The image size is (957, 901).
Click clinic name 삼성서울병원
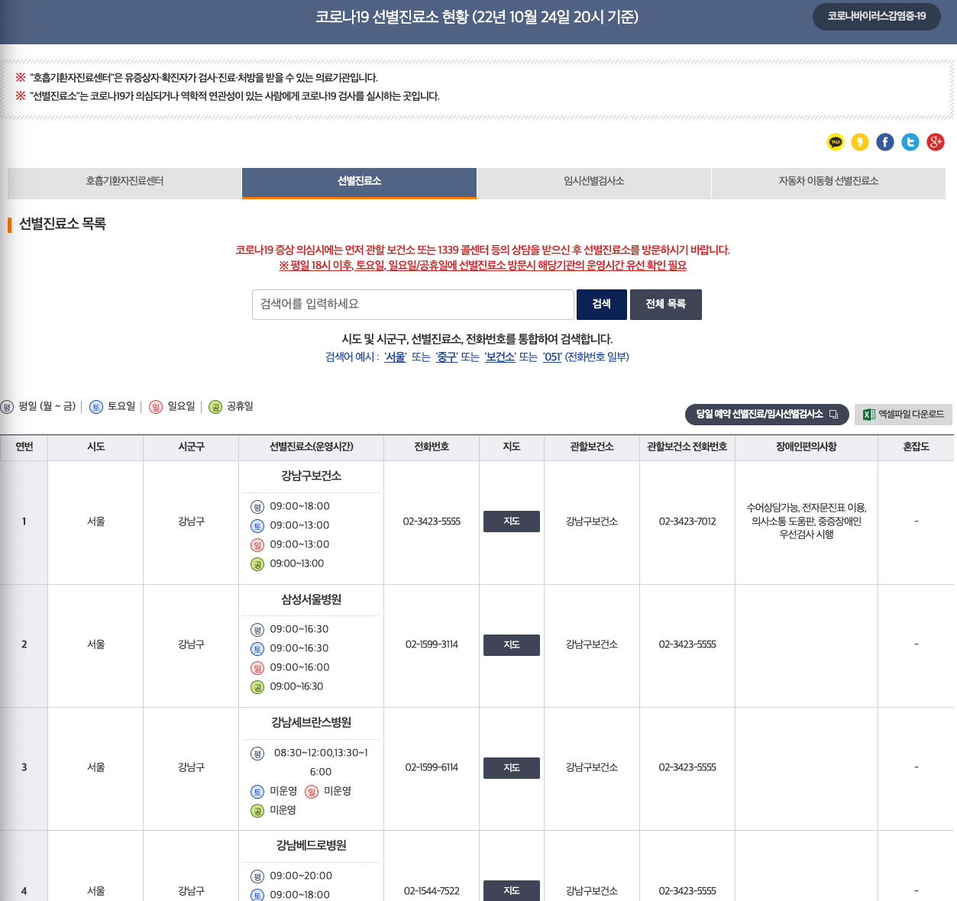(x=311, y=599)
